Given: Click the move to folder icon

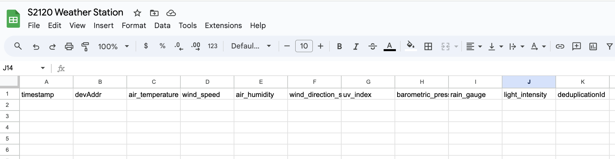Looking at the screenshot, I should [x=154, y=13].
